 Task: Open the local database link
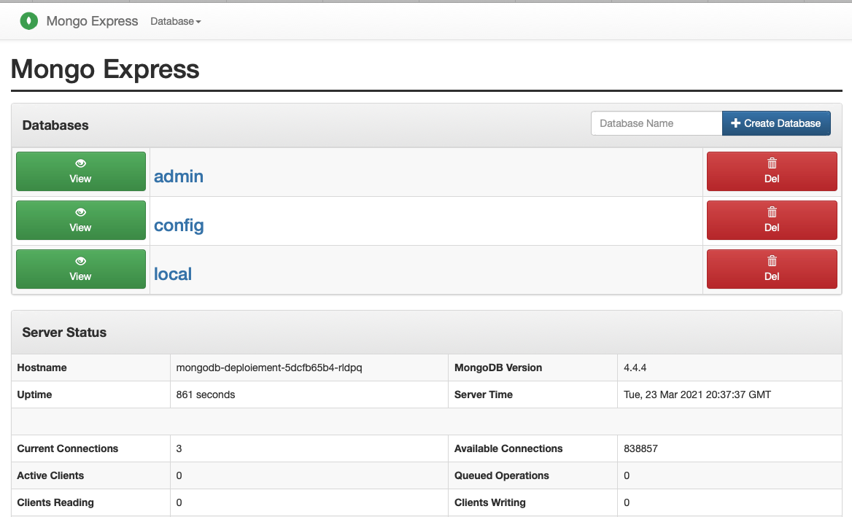173,274
